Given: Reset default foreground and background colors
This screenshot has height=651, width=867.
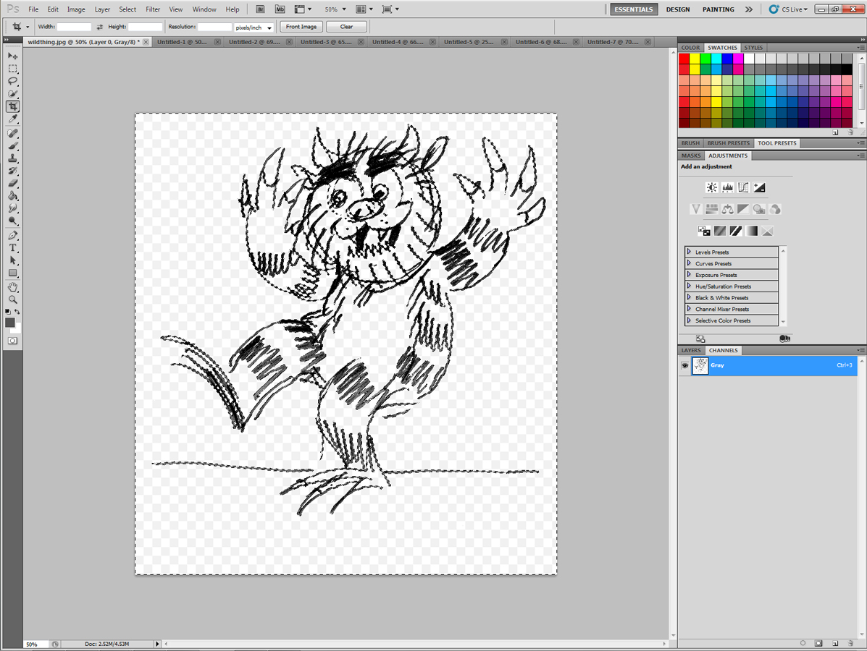Looking at the screenshot, I should 8,312.
